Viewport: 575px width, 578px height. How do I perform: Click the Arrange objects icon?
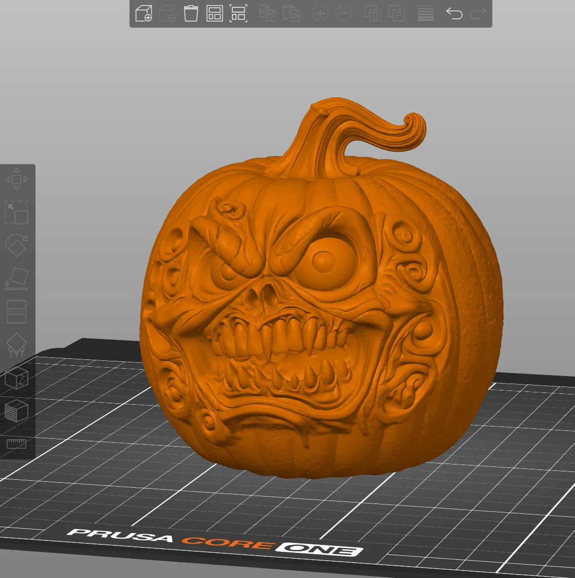pos(215,14)
